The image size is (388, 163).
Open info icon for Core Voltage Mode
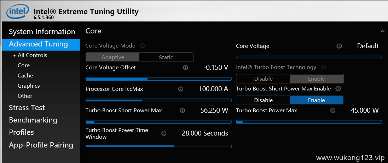[143, 46]
